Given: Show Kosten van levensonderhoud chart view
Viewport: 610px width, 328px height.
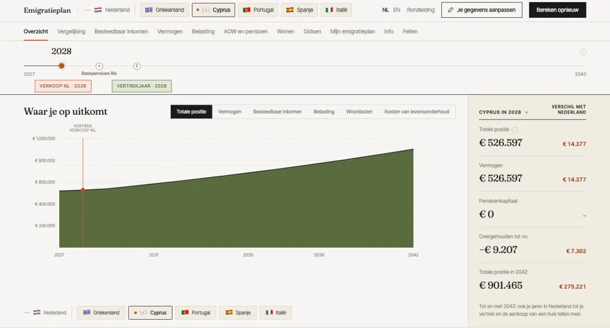Looking at the screenshot, I should point(416,111).
